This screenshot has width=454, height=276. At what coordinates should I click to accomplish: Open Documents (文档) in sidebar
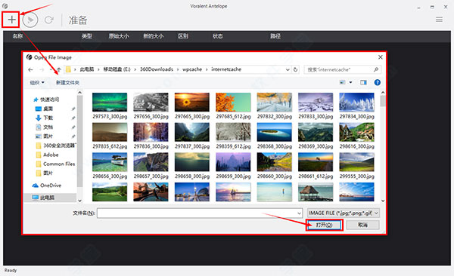(44, 127)
